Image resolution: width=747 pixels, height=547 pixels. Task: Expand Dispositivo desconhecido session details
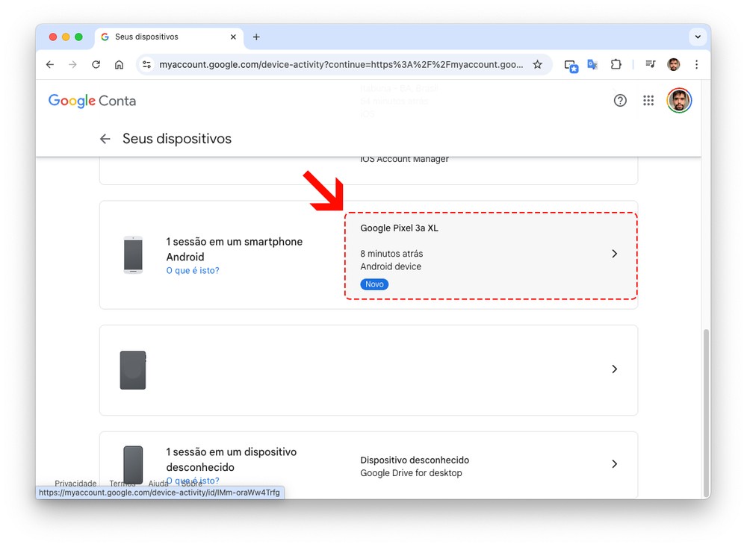[x=490, y=464]
